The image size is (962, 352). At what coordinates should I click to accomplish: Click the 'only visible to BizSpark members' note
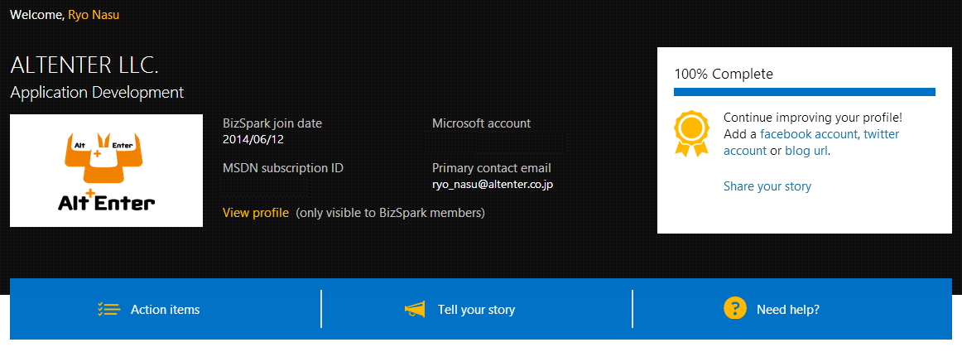(390, 213)
